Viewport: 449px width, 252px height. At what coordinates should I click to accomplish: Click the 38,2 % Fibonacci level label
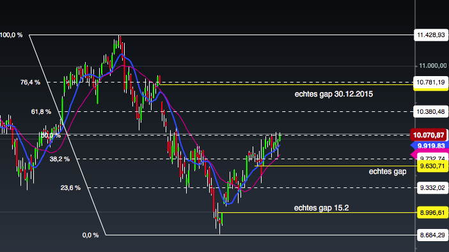click(59, 159)
